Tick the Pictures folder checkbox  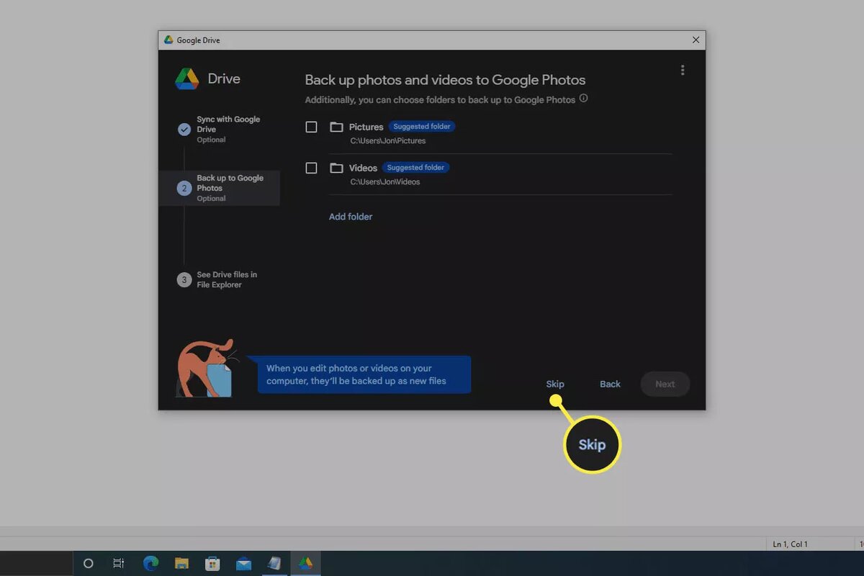[x=311, y=127]
